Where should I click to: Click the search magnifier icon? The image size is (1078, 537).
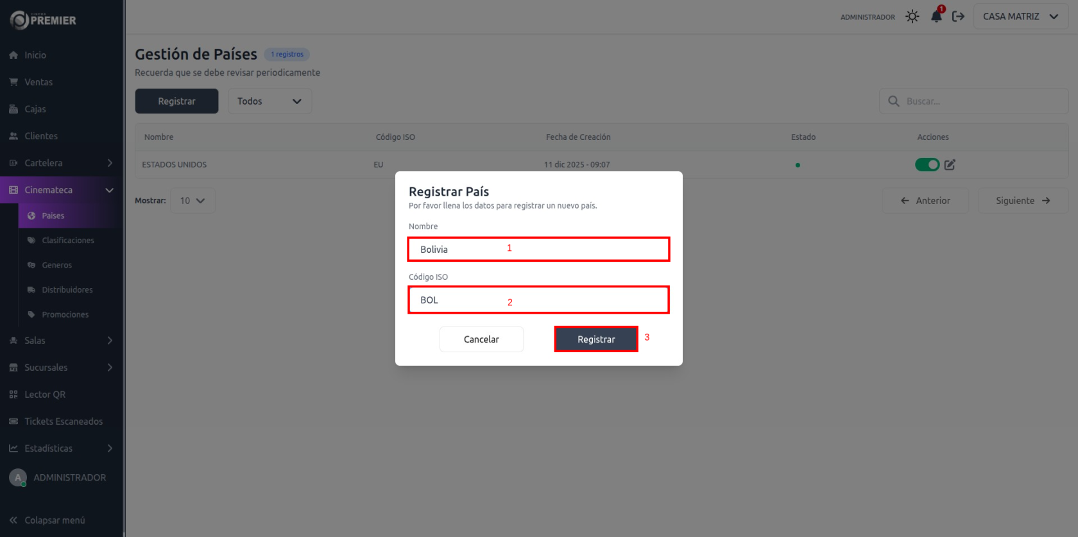[893, 101]
